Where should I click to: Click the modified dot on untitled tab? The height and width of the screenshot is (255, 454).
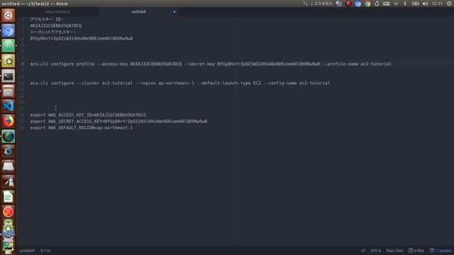coord(175,12)
